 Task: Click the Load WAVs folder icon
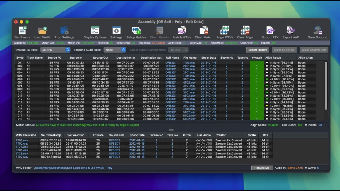coord(42,31)
